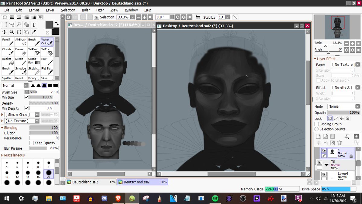Open the brush blend mode Normal dropdown

point(15,86)
